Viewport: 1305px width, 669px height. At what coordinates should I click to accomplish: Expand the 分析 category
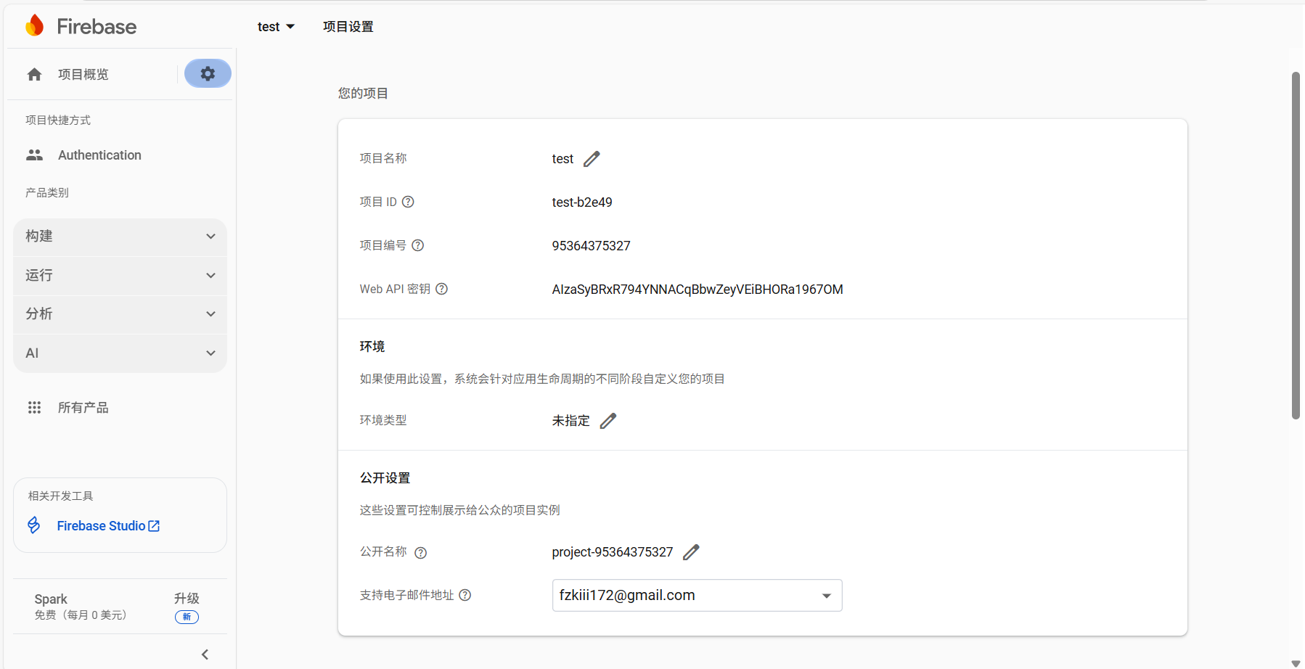(120, 314)
